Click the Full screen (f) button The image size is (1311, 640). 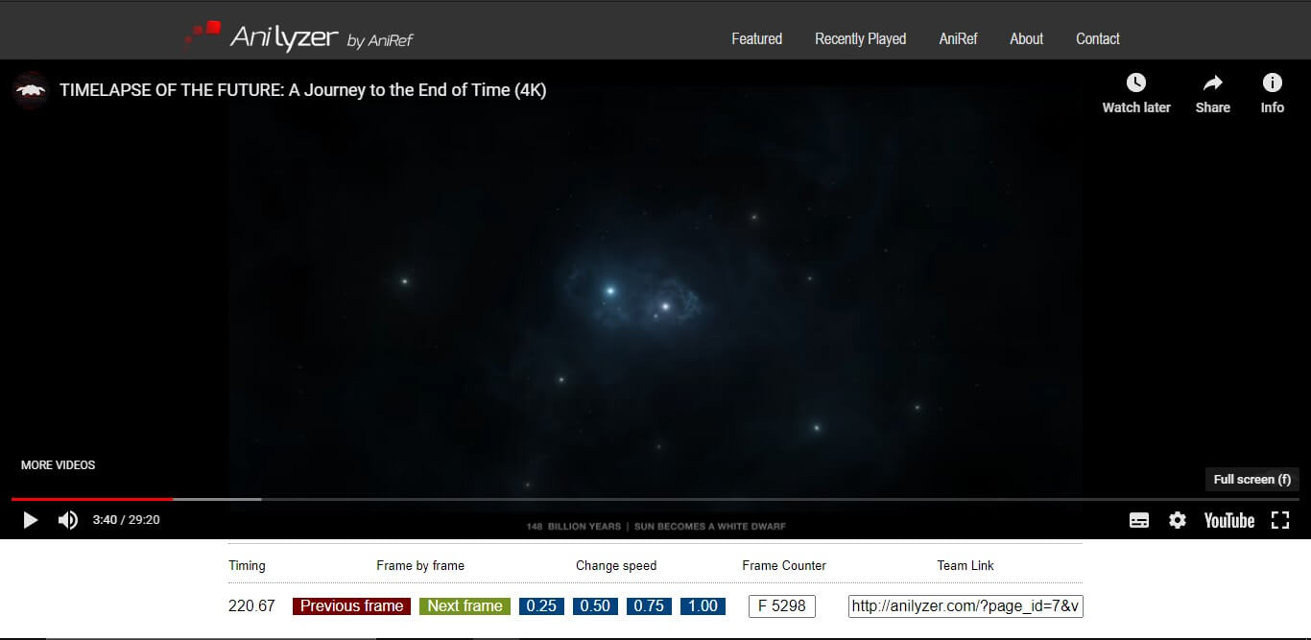point(1251,479)
